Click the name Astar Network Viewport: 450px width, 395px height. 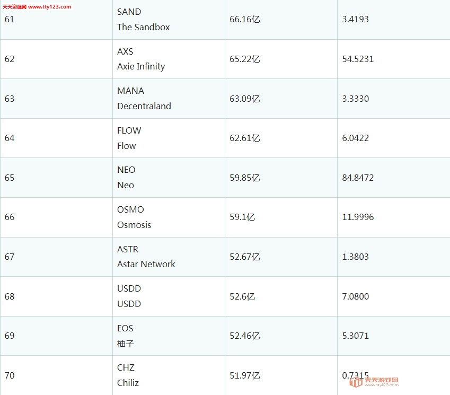point(146,264)
